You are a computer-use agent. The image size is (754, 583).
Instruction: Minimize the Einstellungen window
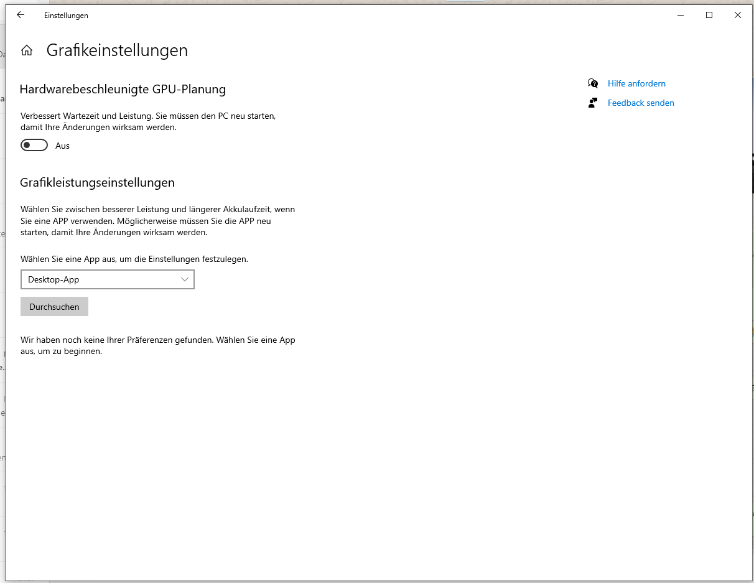680,16
